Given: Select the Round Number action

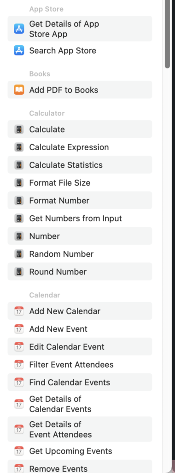Looking at the screenshot, I should (80, 272).
